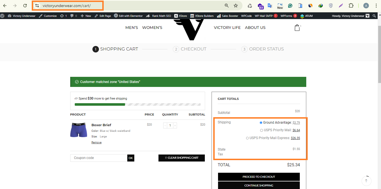The image size is (381, 189).
Task: Open the Sales Booster menu
Action: point(228,16)
